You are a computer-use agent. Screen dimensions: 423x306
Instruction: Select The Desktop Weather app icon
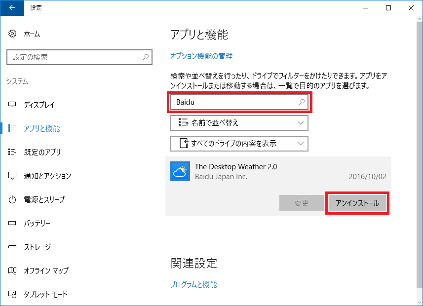coord(180,171)
